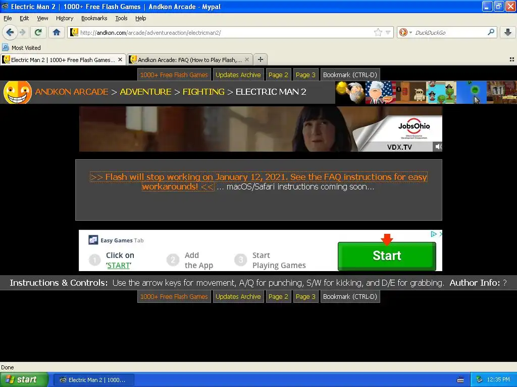Select Electric Man 2 taskbar button

tap(93, 380)
